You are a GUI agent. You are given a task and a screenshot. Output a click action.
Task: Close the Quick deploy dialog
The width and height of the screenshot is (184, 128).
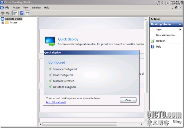(x=128, y=100)
